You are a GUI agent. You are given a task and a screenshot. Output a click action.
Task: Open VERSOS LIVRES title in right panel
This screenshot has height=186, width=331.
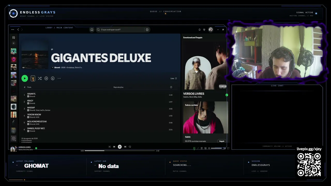coord(194,94)
